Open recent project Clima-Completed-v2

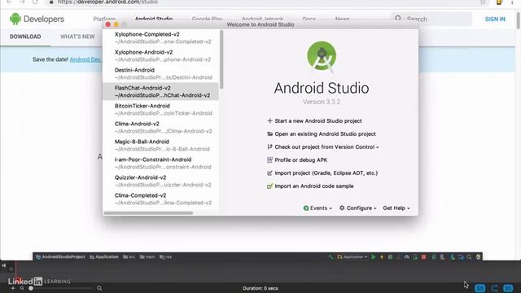[161, 199]
